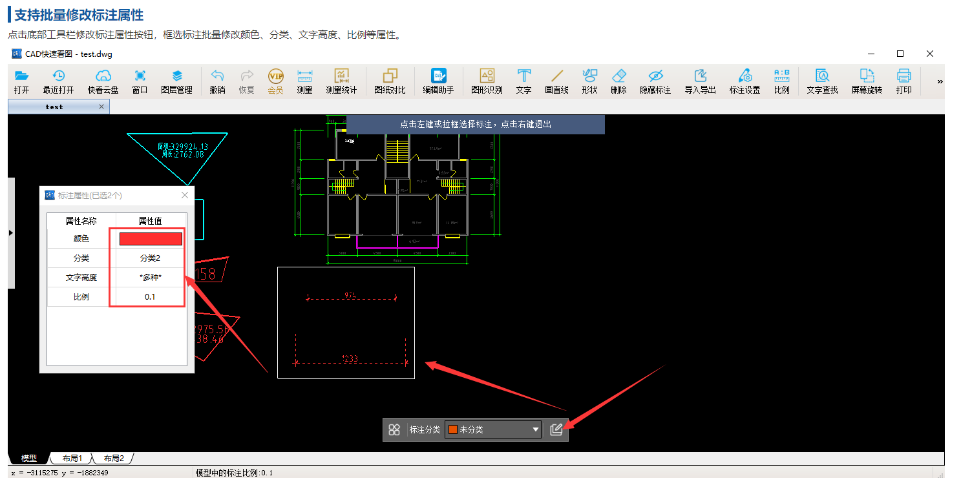Activate the 删除 eraser tool
The width and height of the screenshot is (961, 485).
pos(618,81)
